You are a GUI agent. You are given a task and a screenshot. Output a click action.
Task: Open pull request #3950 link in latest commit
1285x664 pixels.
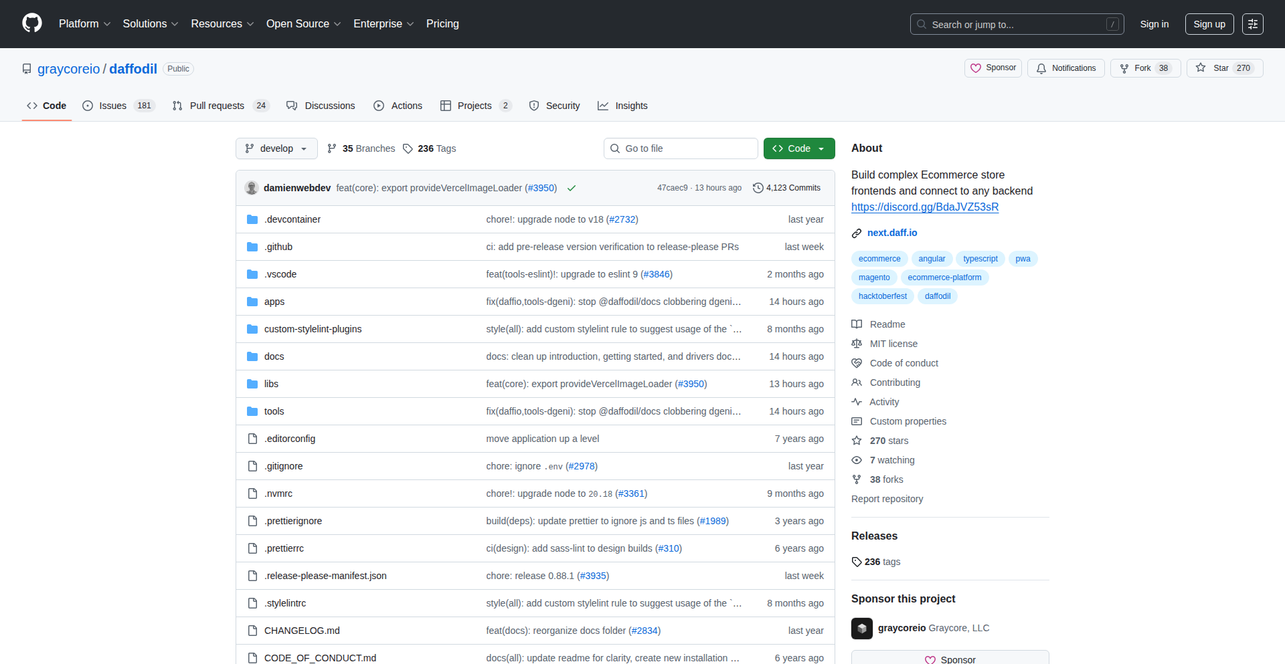point(541,188)
